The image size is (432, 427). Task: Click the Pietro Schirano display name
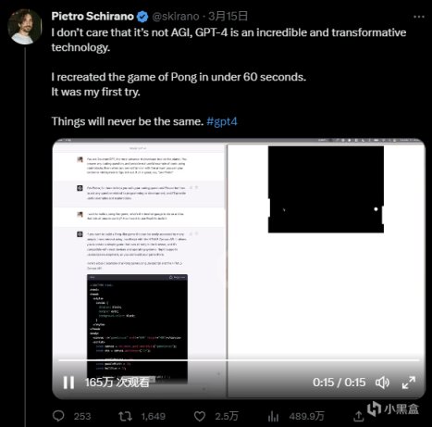point(93,16)
